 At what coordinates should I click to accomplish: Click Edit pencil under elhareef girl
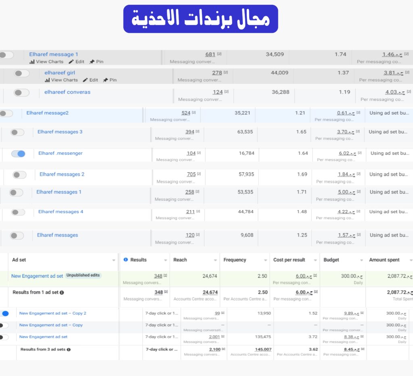85,80
